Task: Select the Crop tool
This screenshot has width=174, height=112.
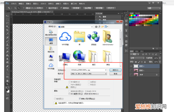Action: pyautogui.click(x=7, y=30)
